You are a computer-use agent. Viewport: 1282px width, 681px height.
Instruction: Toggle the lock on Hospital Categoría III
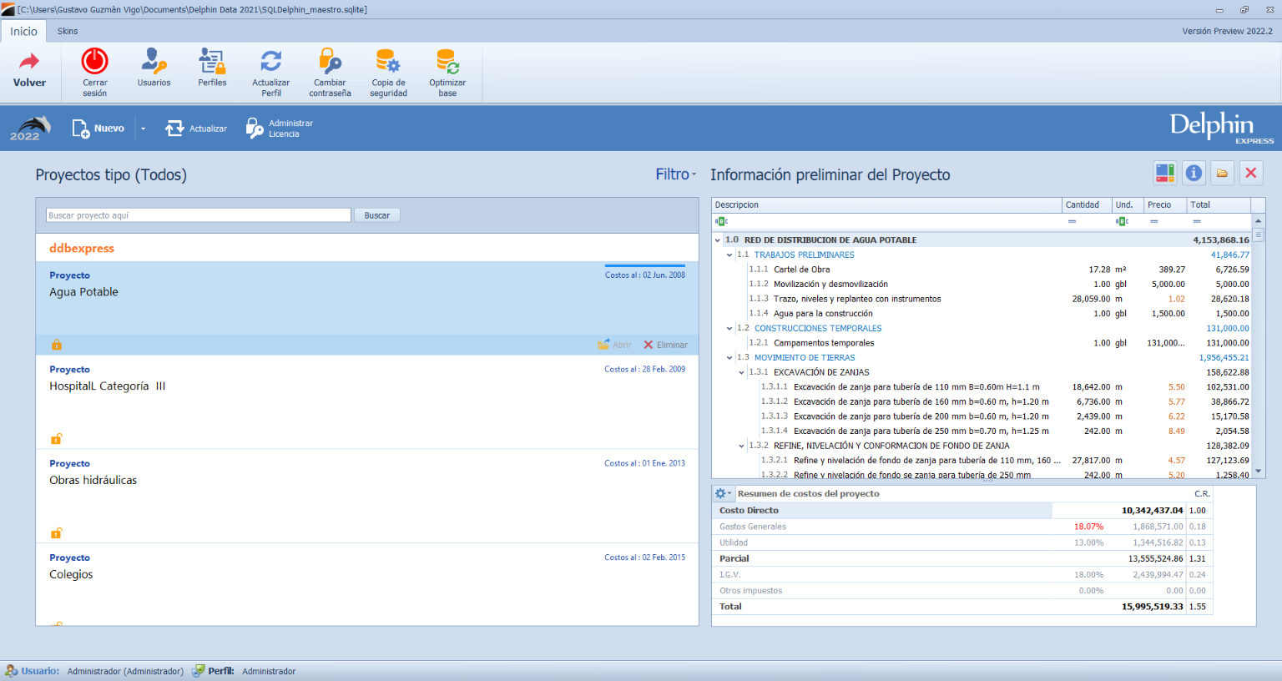57,439
